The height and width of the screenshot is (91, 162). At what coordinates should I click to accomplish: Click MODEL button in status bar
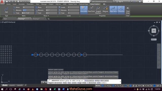pyautogui.click(x=98, y=86)
